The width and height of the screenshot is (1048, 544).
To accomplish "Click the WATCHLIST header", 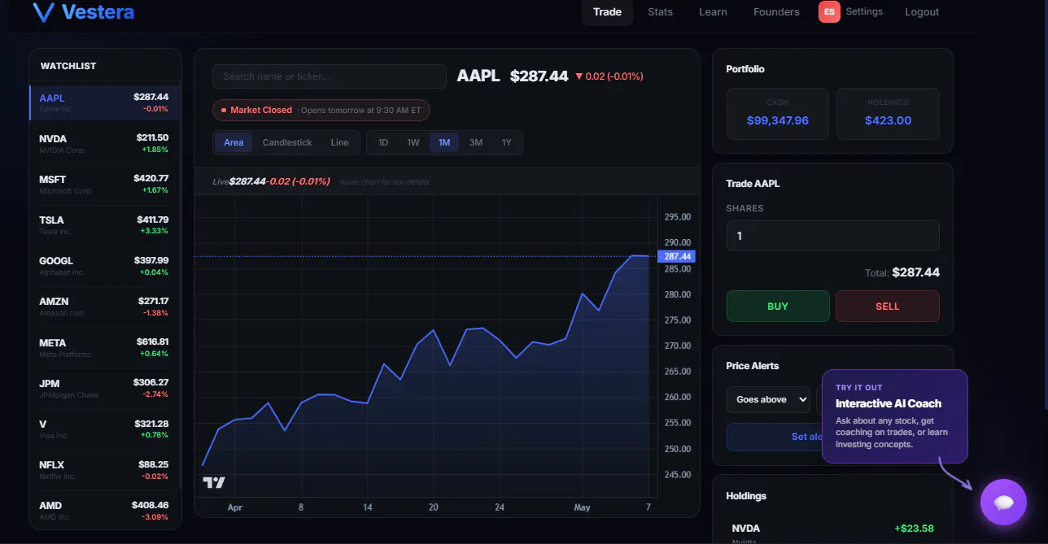I will click(68, 66).
